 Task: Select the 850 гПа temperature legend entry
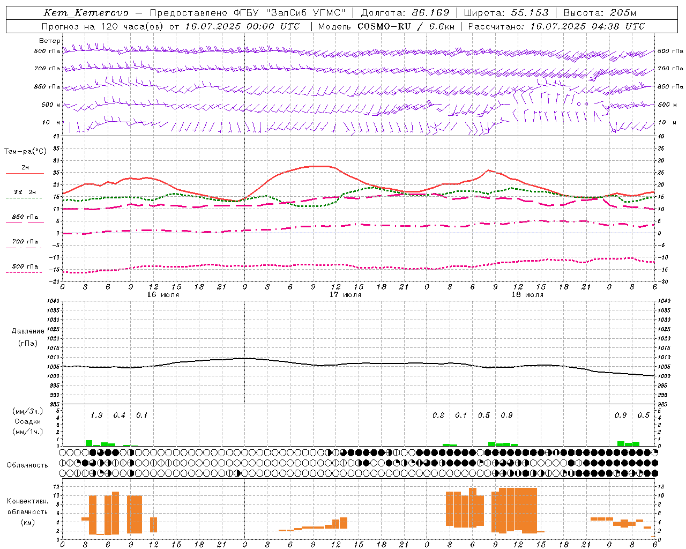(x=25, y=217)
